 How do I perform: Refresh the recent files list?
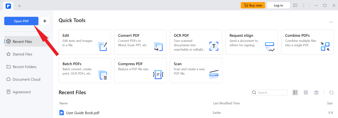[331, 92]
